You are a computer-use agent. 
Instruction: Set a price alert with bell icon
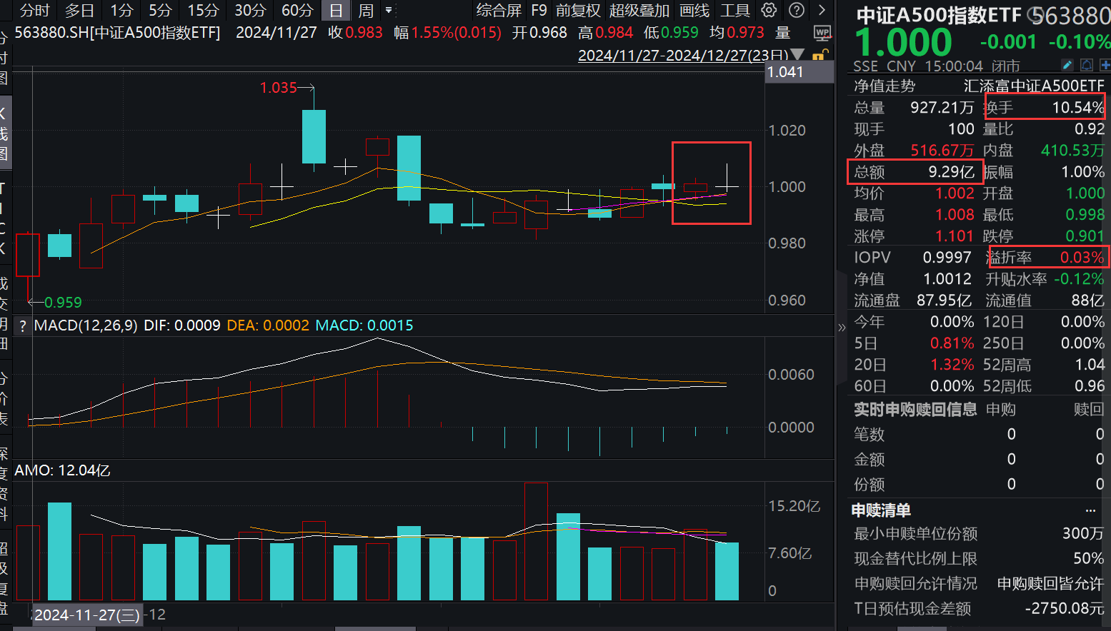[x=1087, y=65]
